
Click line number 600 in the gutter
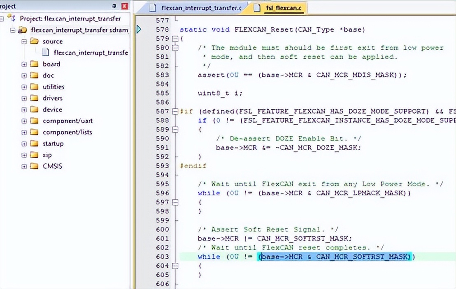[162, 229]
